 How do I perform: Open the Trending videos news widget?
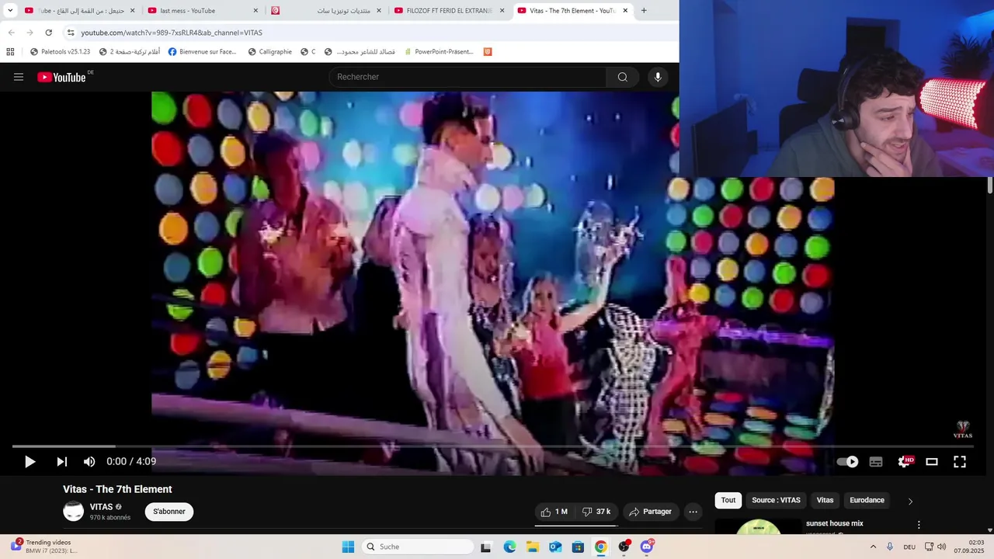44,547
